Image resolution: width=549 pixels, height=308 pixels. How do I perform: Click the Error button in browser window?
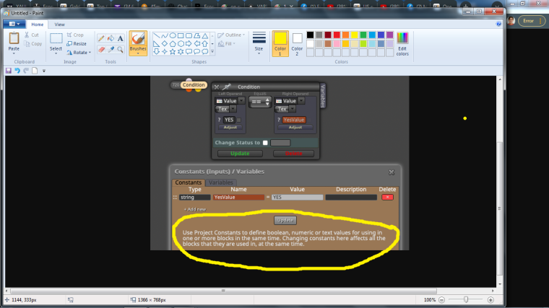coord(532,21)
